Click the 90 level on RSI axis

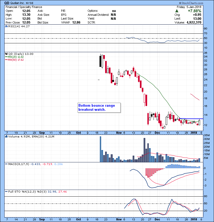(x=205, y=28)
